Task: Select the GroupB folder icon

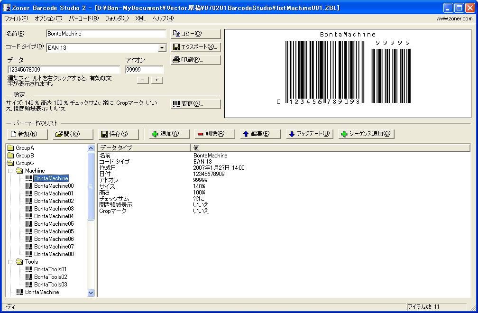Action: pos(10,156)
